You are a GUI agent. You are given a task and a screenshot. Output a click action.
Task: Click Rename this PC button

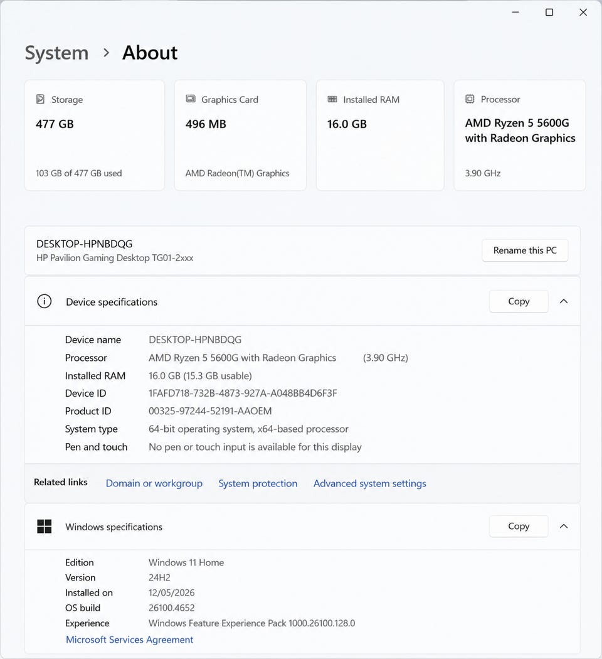(x=525, y=250)
